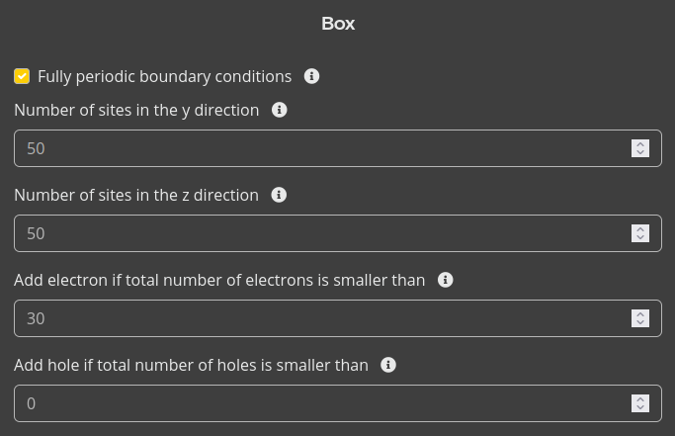This screenshot has width=675, height=436.
Task: Click the Add electron threshold input field
Action: (316, 318)
